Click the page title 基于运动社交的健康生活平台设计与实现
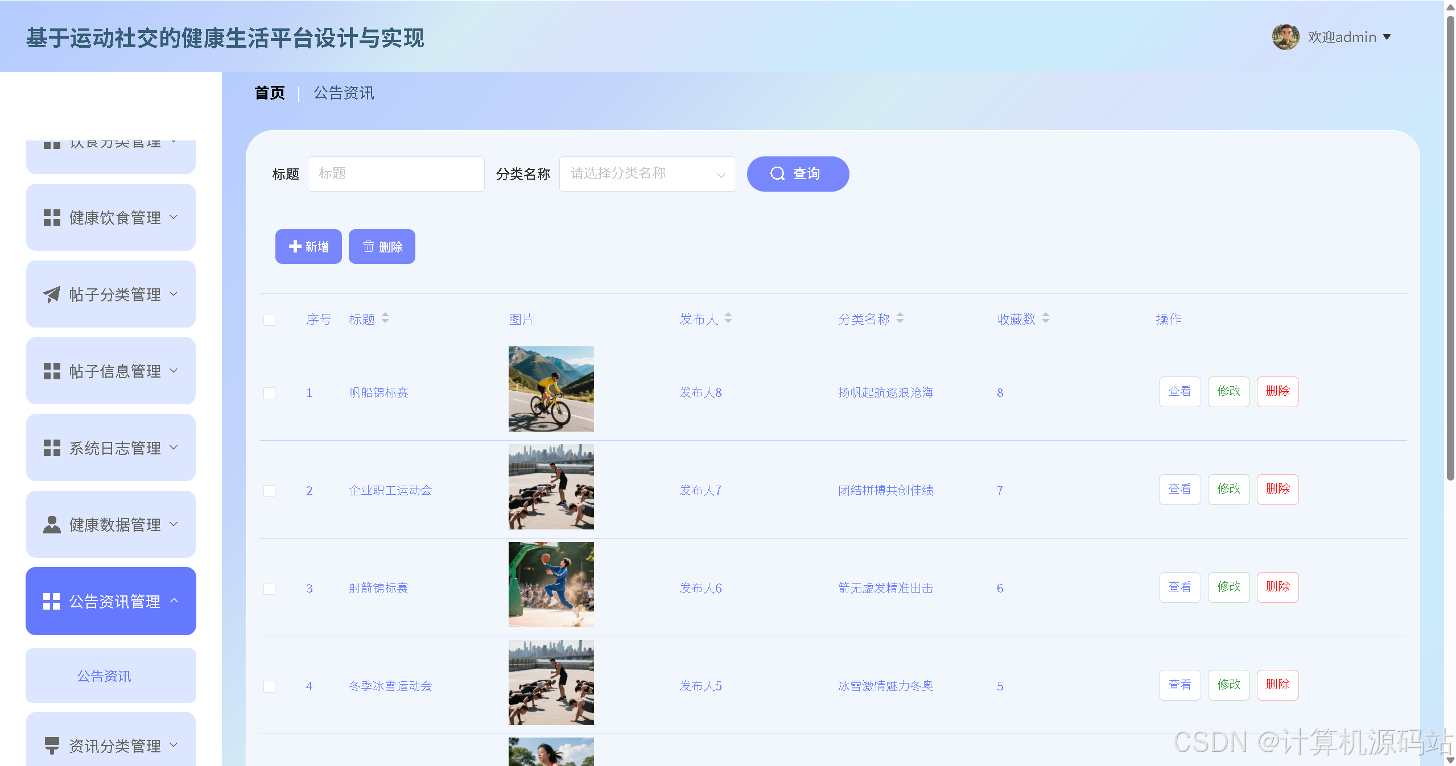Viewport: 1456px width, 766px height. pos(225,38)
